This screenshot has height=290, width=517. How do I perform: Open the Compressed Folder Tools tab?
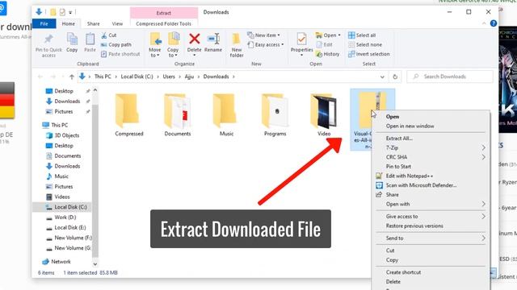(163, 23)
